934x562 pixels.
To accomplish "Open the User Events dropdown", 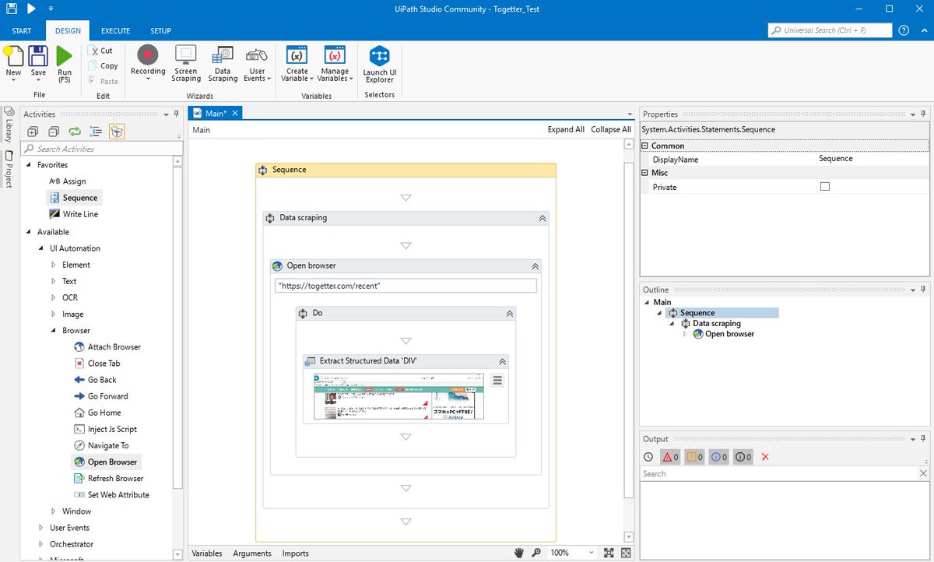I will [x=257, y=63].
